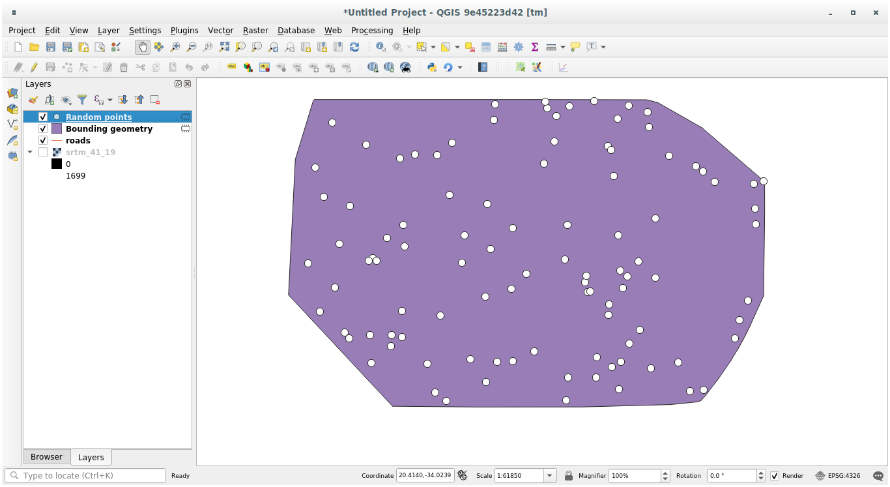890x487 pixels.
Task: Click the Refresh map icon
Action: coord(354,47)
